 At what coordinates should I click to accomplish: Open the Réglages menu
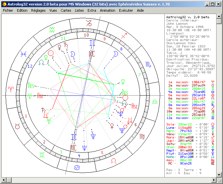(x=38, y=10)
